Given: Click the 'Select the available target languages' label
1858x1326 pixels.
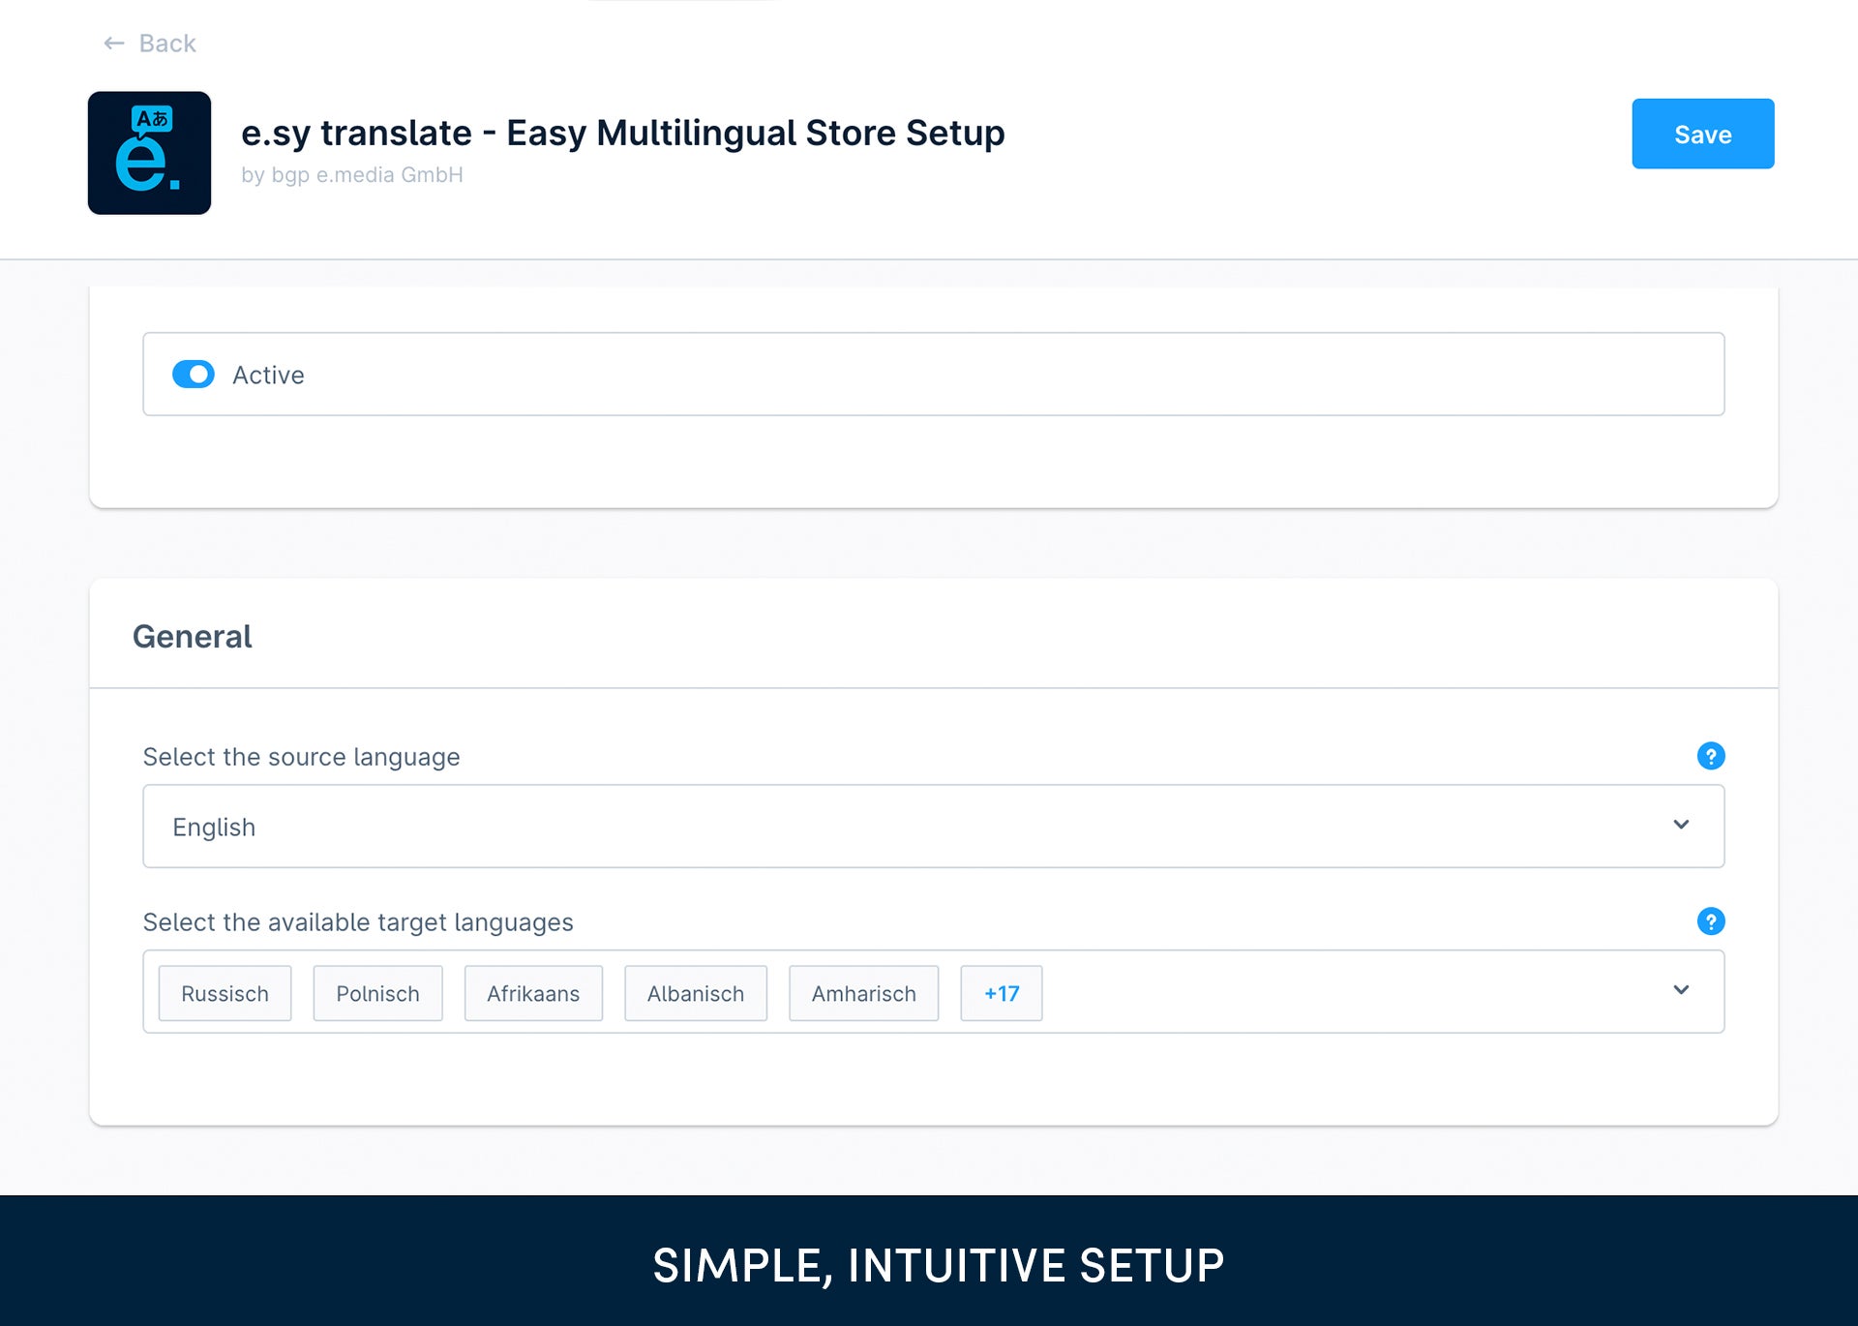Looking at the screenshot, I should [x=358, y=922].
